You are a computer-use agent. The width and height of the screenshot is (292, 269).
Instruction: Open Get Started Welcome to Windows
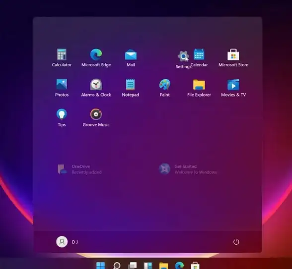[x=188, y=169]
